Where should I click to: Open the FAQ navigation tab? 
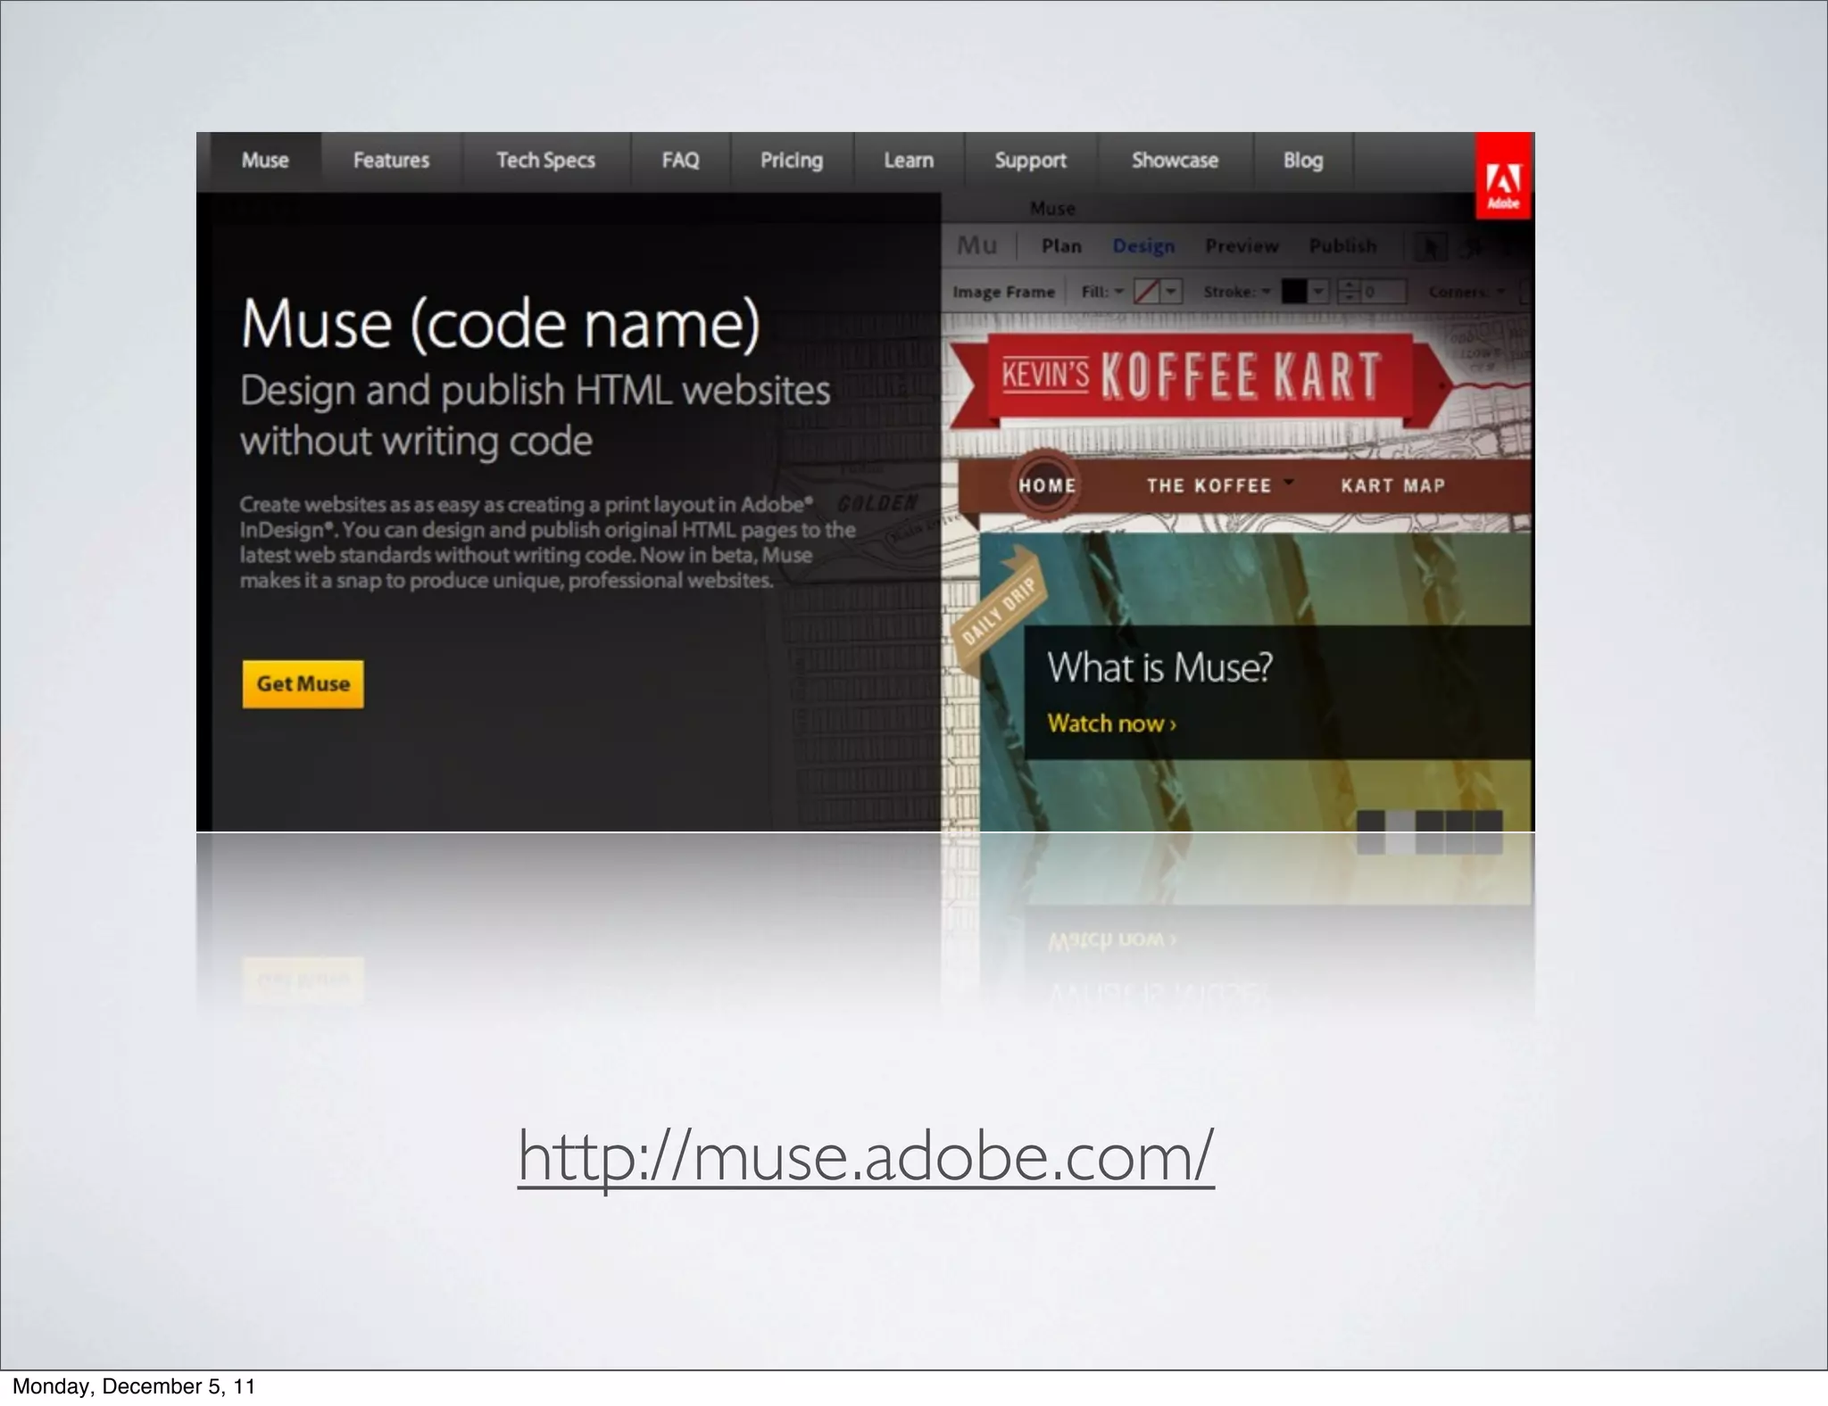[680, 161]
